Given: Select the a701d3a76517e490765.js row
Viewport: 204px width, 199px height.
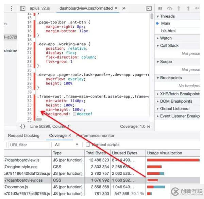Looking at the screenshot, I should tap(102, 194).
